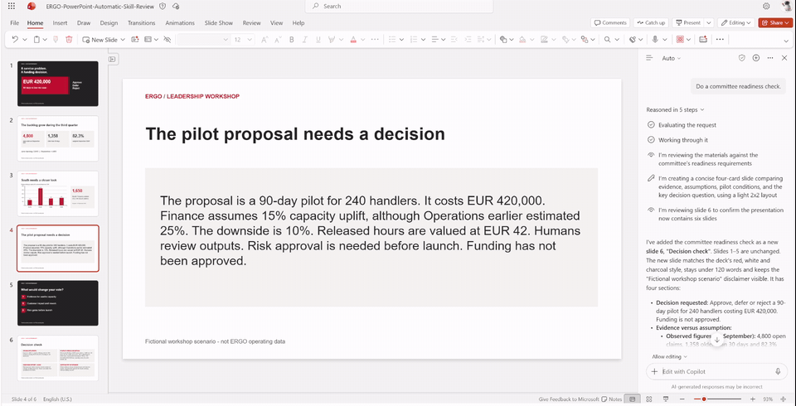
Task: Toggle the Notes pane in status bar
Action: 612,399
